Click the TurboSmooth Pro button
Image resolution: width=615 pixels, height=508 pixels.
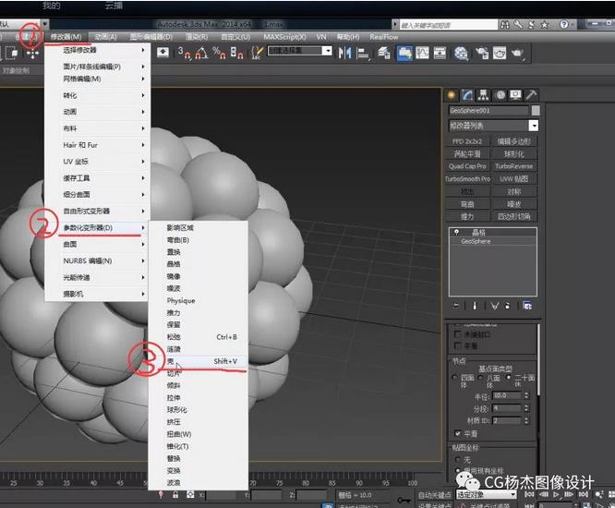click(467, 178)
